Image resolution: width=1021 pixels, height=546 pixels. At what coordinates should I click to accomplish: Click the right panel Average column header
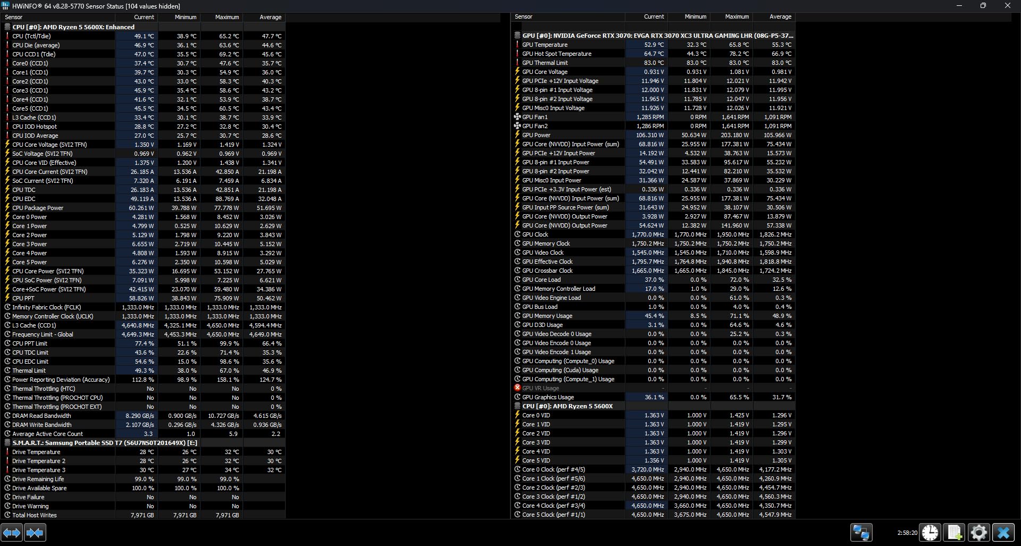point(780,17)
